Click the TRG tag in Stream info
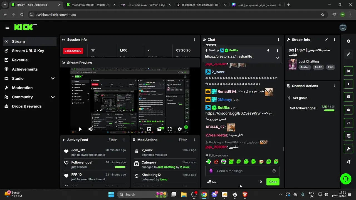The height and width of the screenshot is (200, 356). pos(330,67)
